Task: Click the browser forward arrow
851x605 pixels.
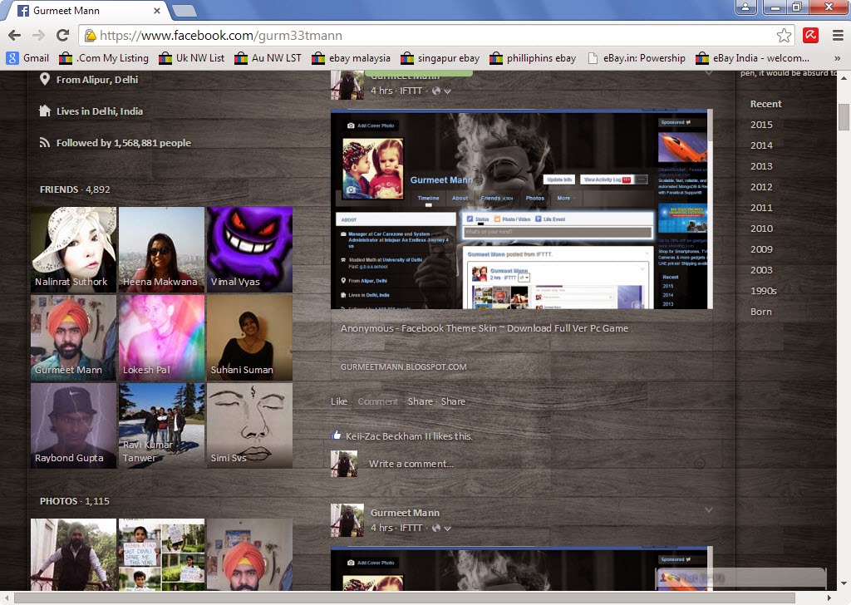Action: pos(38,35)
